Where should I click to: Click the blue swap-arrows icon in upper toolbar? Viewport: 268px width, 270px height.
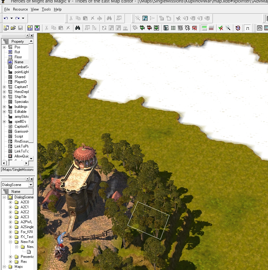[145, 18]
